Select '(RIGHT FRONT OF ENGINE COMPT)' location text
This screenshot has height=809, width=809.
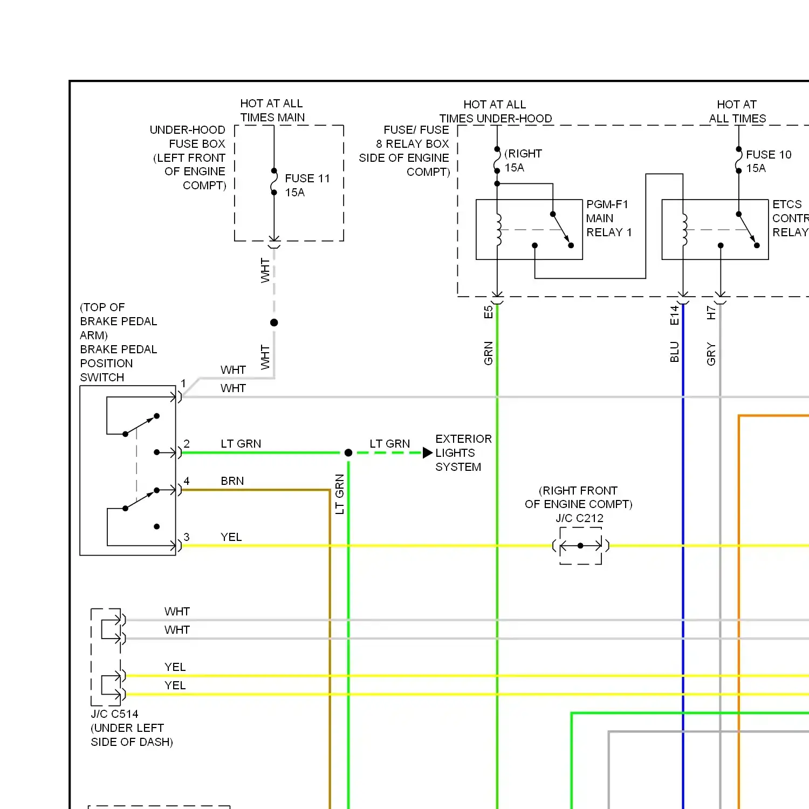pos(579,497)
